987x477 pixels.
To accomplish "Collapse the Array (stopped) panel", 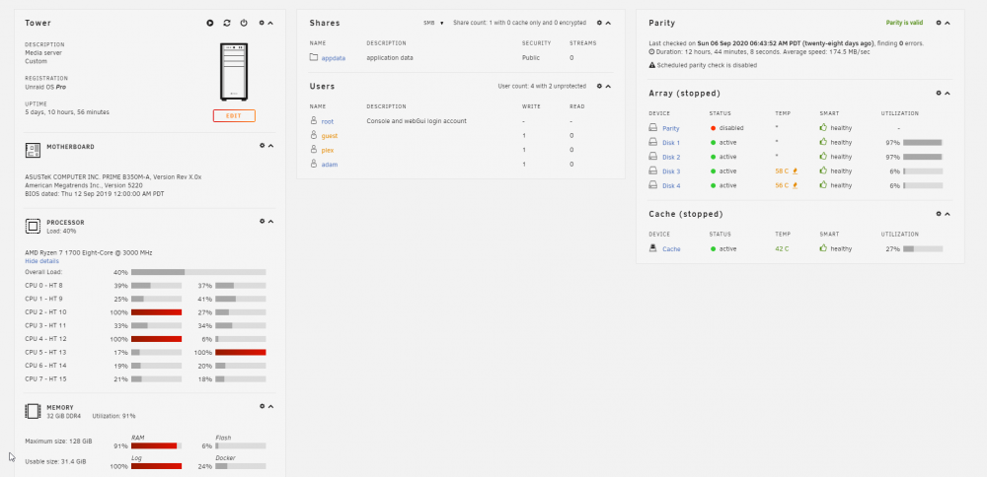I will point(948,93).
